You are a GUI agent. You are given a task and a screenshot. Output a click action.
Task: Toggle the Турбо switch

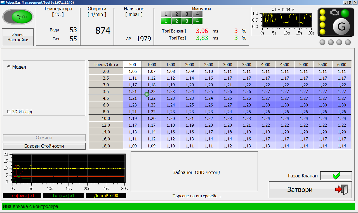[x=18, y=17]
